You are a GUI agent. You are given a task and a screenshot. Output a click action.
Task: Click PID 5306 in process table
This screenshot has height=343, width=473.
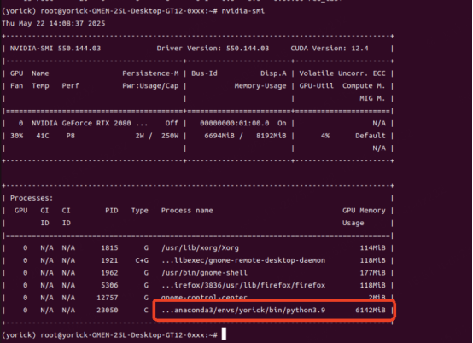click(x=109, y=285)
